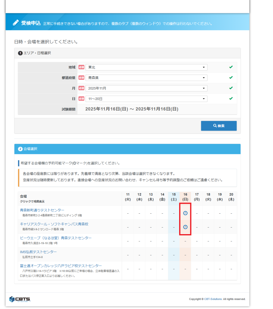The image size is (273, 309).
Task: Click the green checkmark in the 月 row
Action: [231, 88]
